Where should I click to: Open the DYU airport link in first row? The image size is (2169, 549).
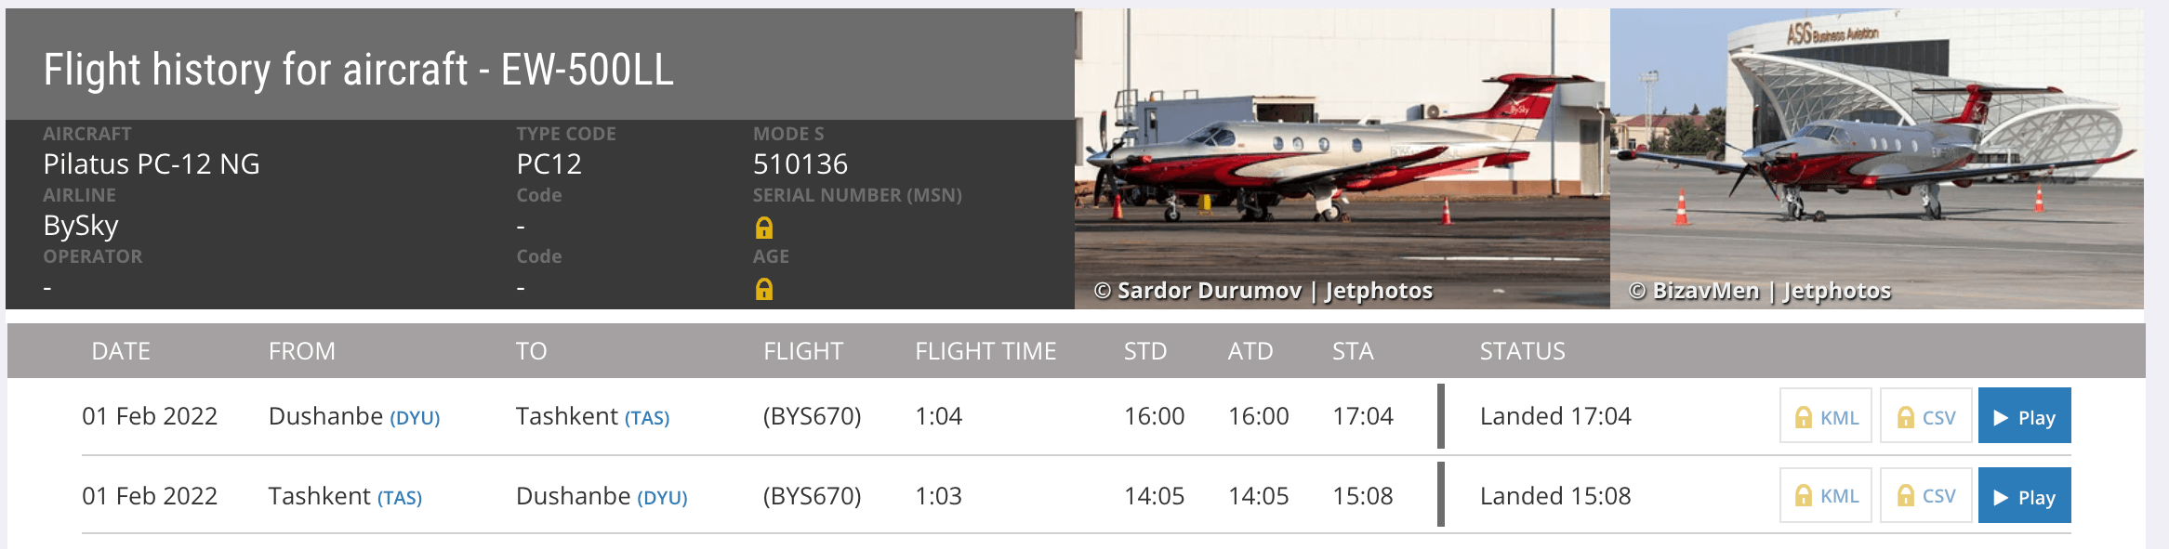[x=415, y=418]
